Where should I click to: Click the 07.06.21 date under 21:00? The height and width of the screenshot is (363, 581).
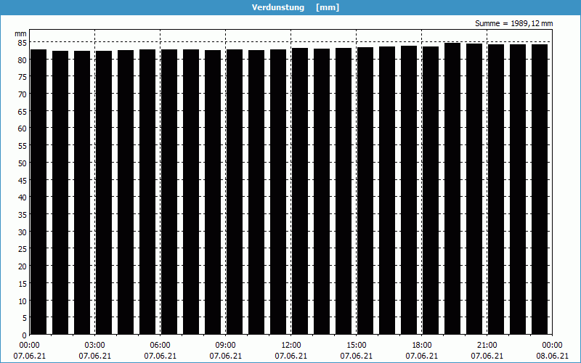tap(487, 356)
